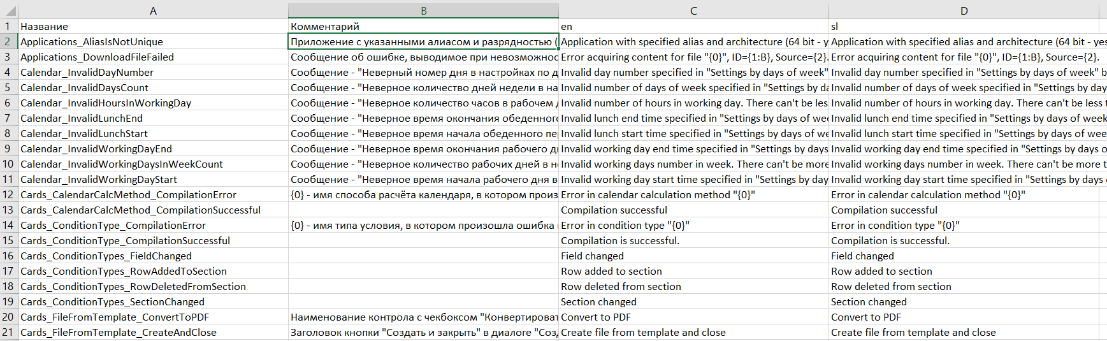Select the empty comment cell in row 17

point(423,271)
